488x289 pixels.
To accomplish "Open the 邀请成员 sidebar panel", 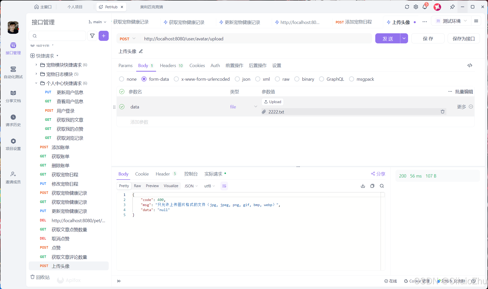I will coord(13,177).
